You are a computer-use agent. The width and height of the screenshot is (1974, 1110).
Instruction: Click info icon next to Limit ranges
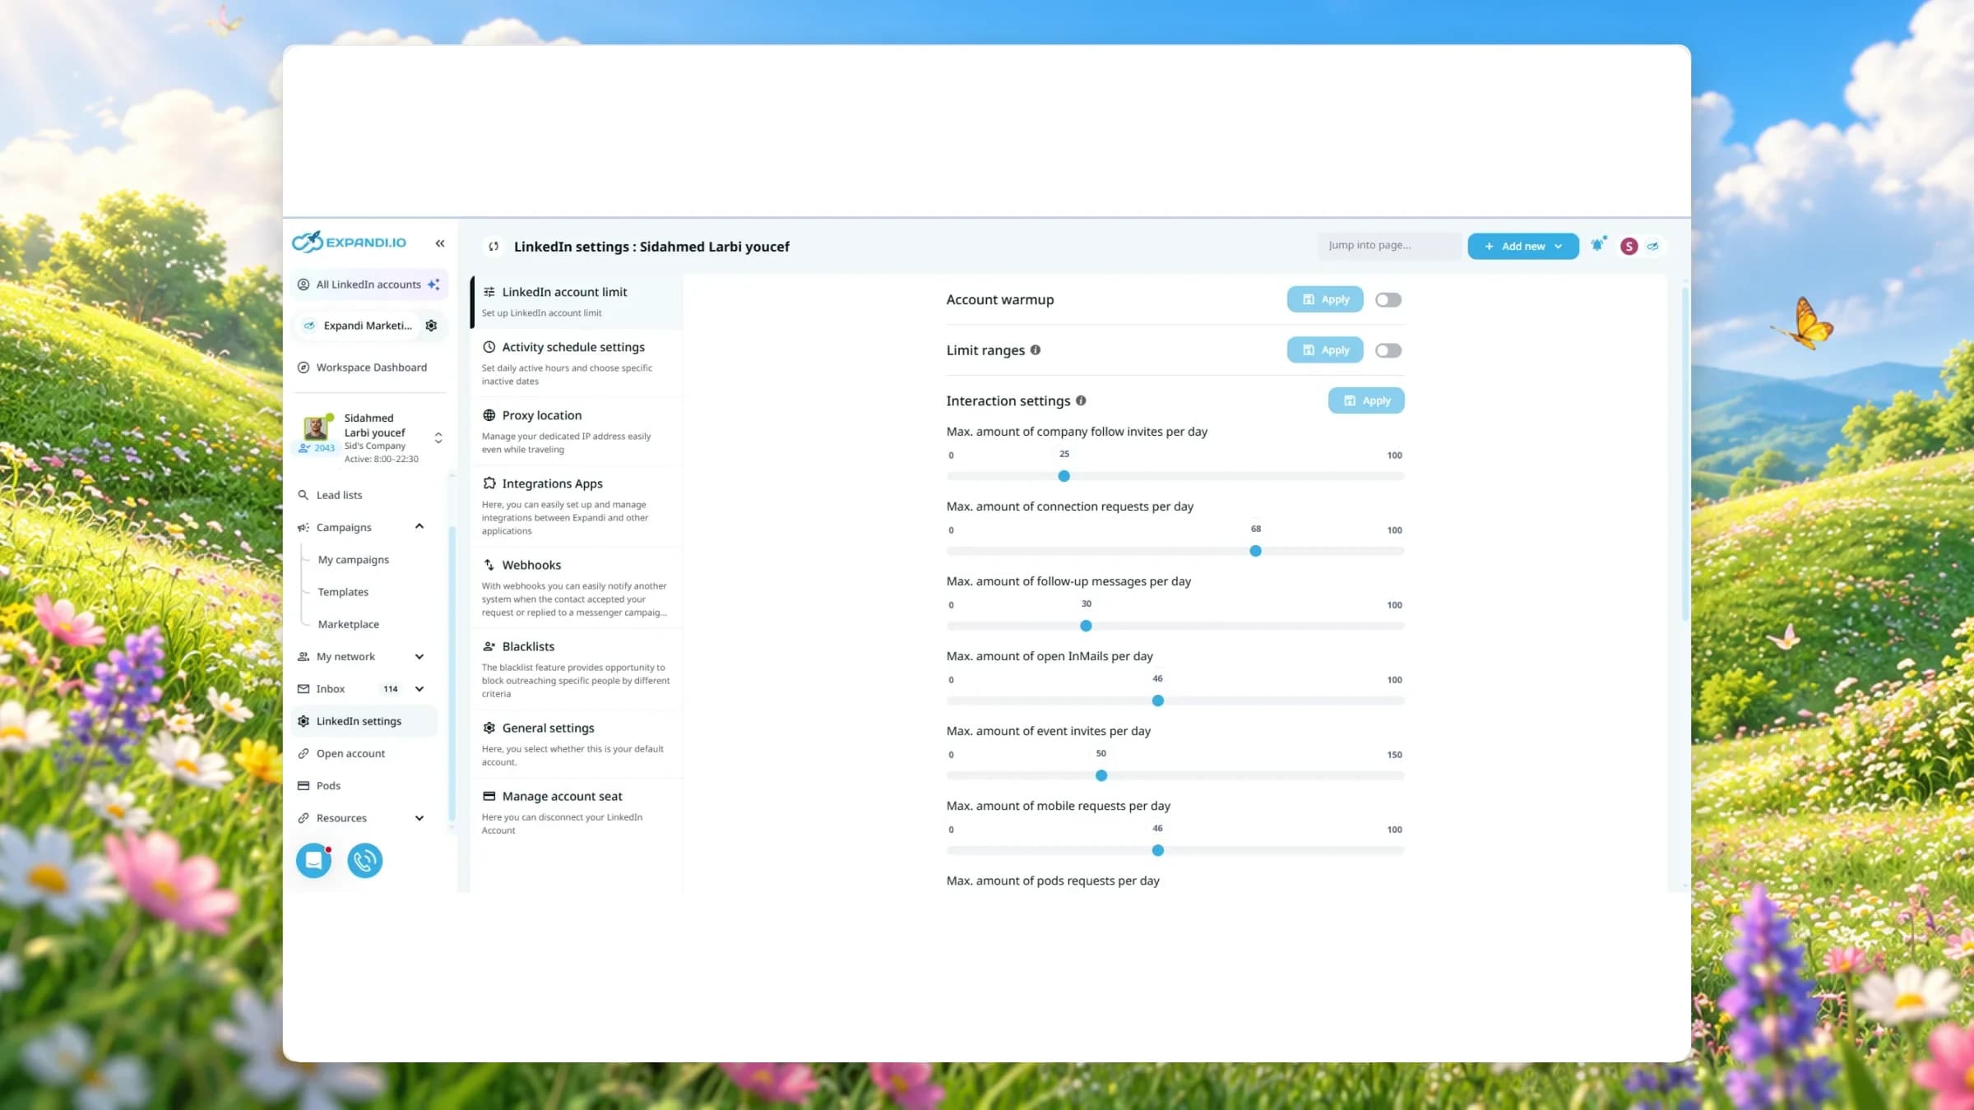[1036, 350]
